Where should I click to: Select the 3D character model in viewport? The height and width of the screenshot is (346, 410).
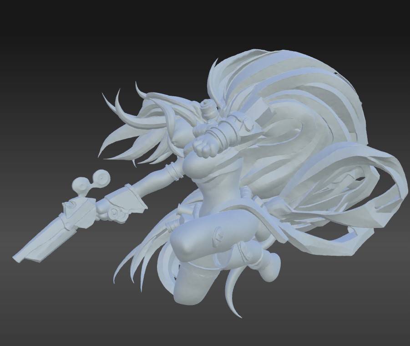coord(209,183)
